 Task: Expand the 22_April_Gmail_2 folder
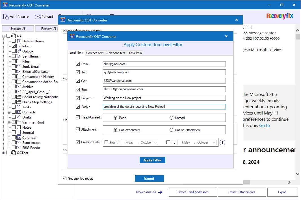(x=9, y=92)
